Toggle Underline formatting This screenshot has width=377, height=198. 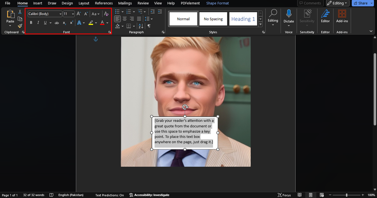[x=45, y=23]
